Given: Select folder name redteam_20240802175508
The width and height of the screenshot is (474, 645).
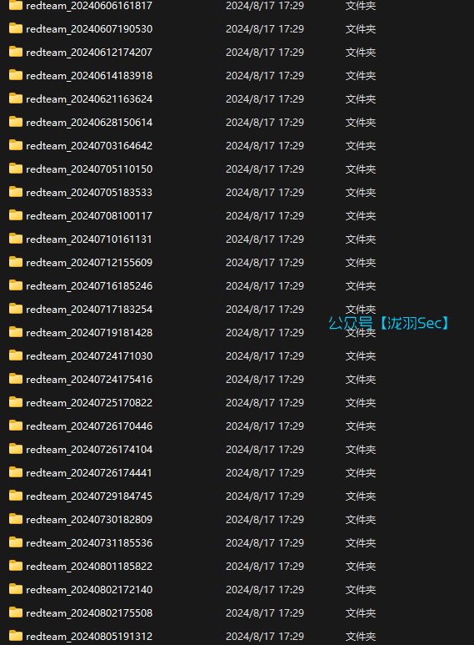Looking at the screenshot, I should pyautogui.click(x=89, y=613).
